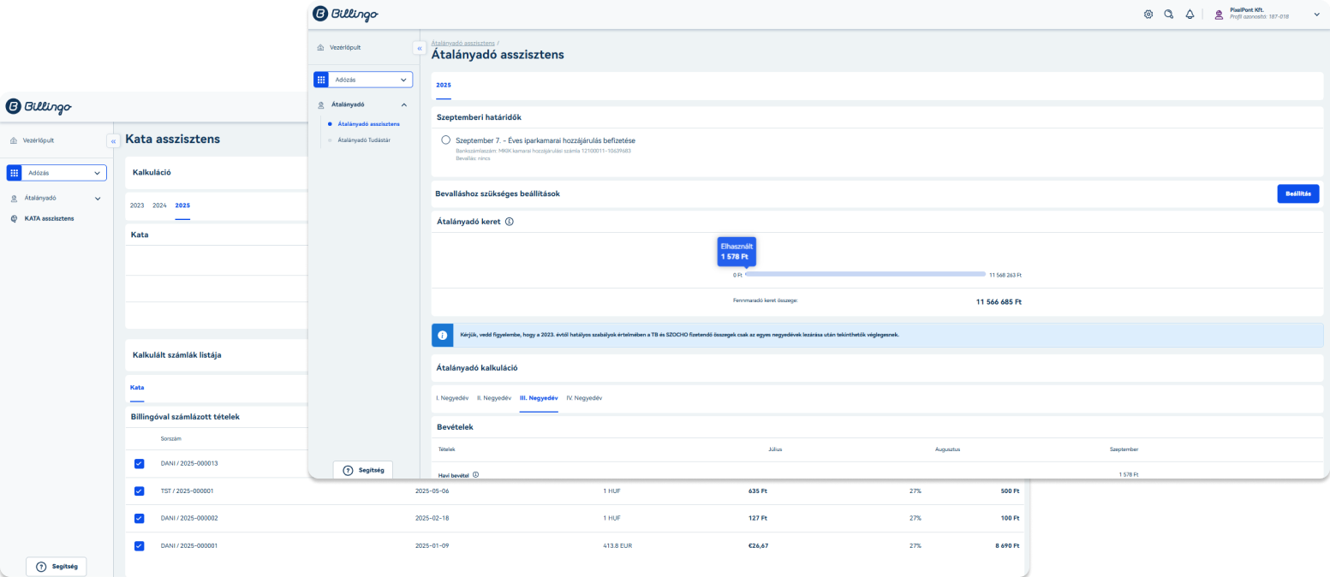
Task: Click the blue Beállítás button
Action: tap(1297, 193)
